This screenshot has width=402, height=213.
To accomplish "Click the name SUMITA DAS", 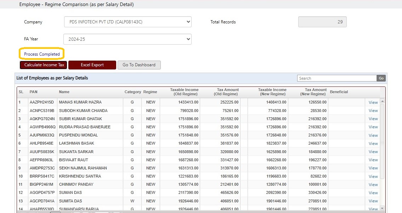I will tap(70, 201).
